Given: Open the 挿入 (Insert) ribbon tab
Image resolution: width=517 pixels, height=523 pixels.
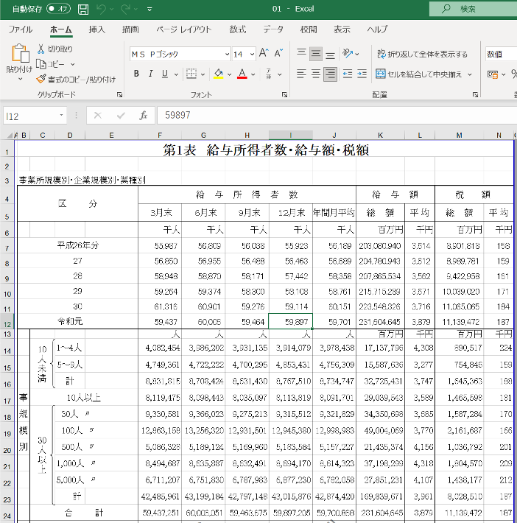Looking at the screenshot, I should click(x=96, y=29).
